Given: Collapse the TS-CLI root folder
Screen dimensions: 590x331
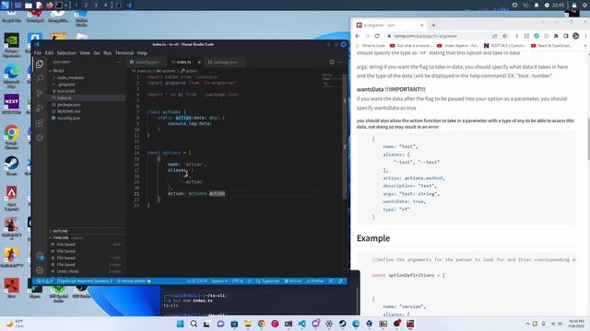Looking at the screenshot, I should pyautogui.click(x=58, y=71).
